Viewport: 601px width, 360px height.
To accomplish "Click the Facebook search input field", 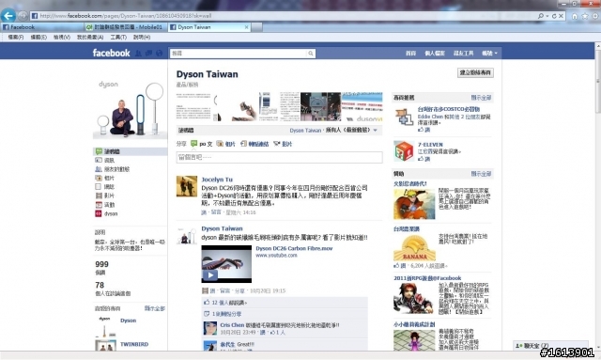I will pos(239,54).
